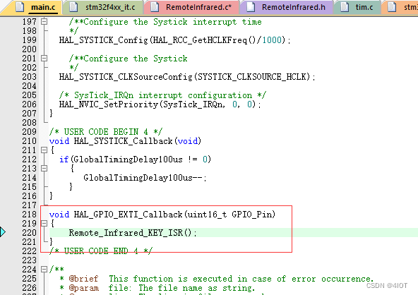Open the RemoteInfrared.h tab
The width and height of the screenshot is (418, 295).
click(287, 7)
